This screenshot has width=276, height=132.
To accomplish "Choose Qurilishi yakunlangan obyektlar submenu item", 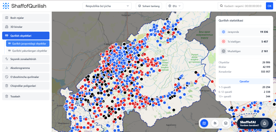I will pos(28,51).
